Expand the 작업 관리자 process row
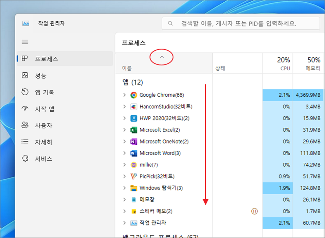The image size is (325, 238). coord(124,223)
